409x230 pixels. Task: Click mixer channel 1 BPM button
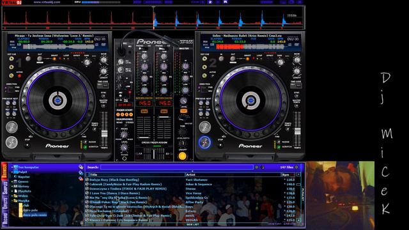(144, 111)
